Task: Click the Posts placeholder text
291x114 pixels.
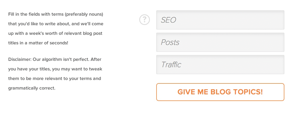Action: [x=170, y=42]
